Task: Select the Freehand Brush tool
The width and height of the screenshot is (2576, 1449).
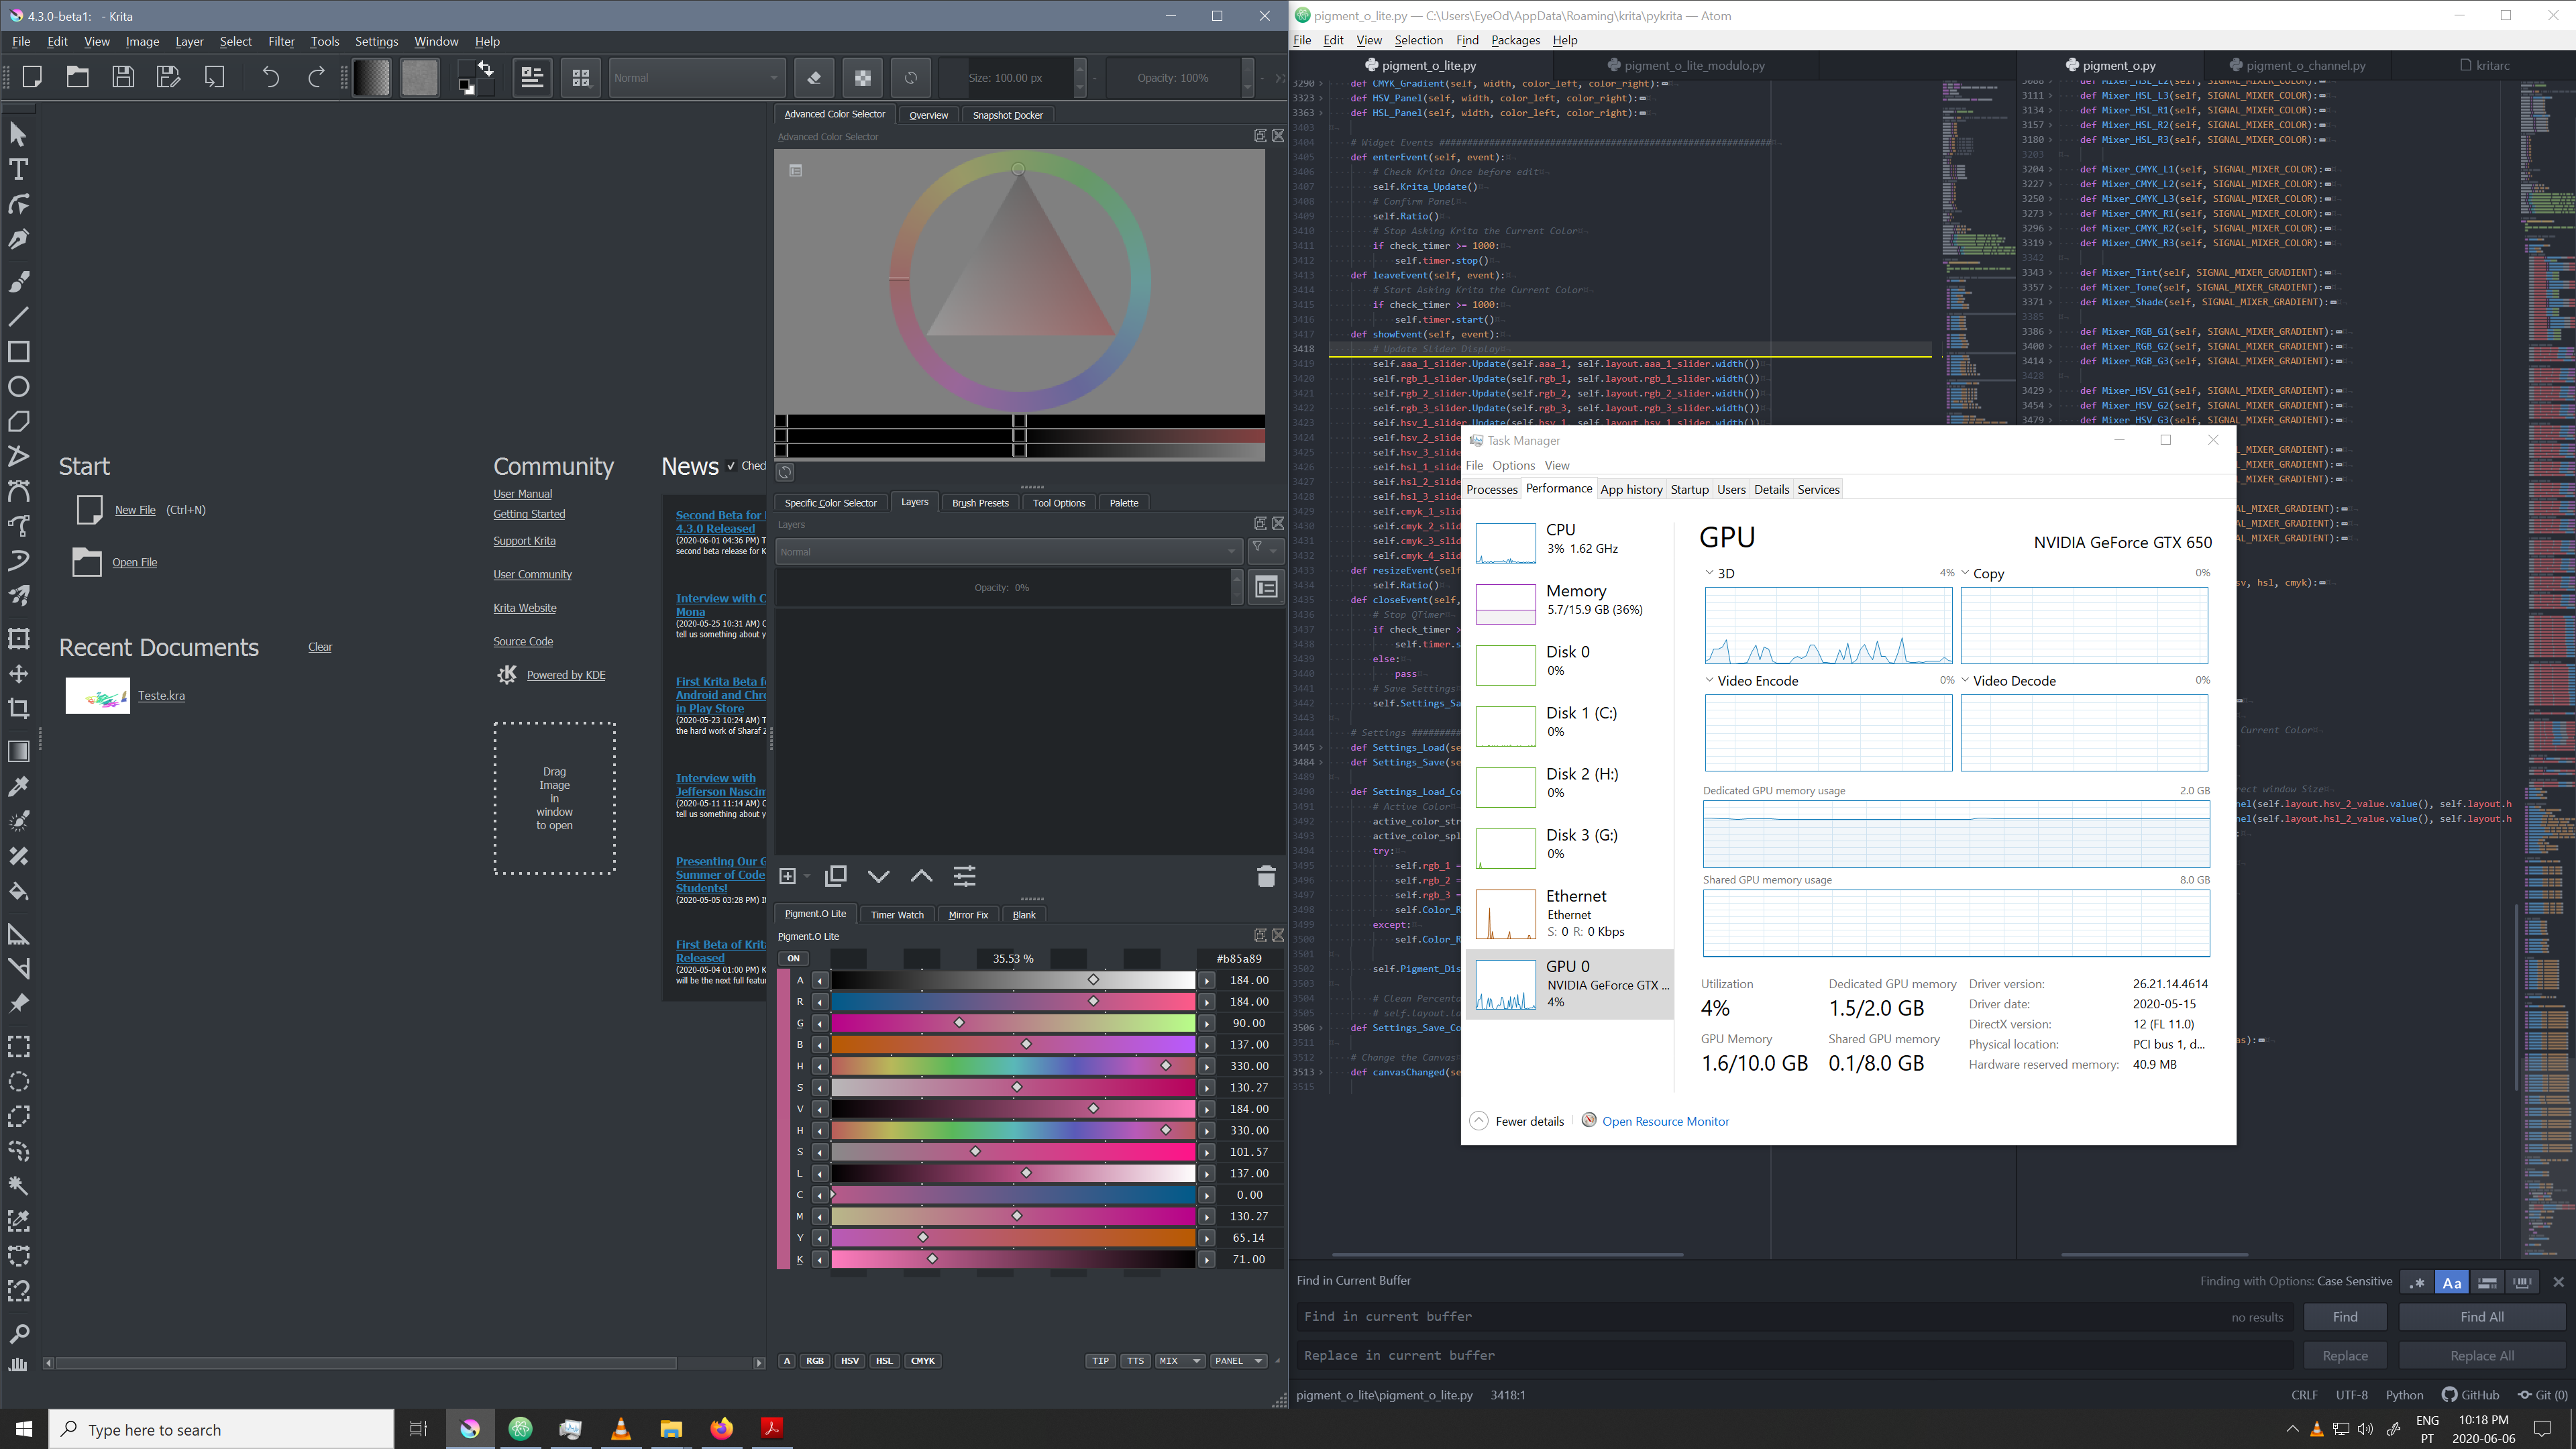Action: pyautogui.click(x=18, y=281)
